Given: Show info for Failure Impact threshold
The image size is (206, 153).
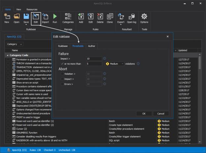Looking at the screenshot, I should 105,58.
